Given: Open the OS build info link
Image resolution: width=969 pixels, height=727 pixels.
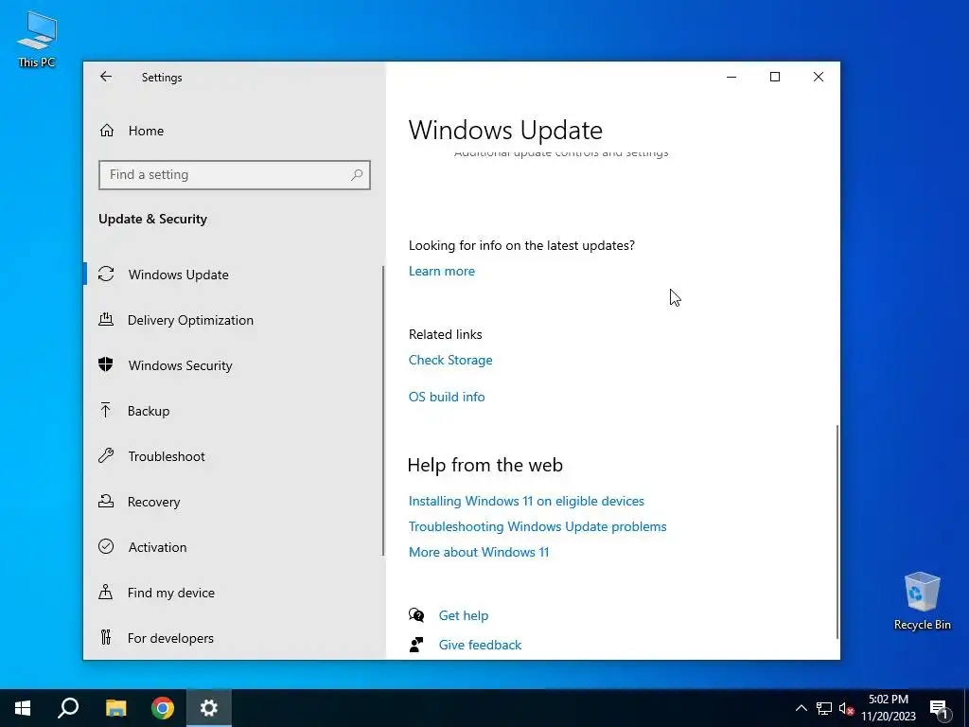Looking at the screenshot, I should coord(447,397).
